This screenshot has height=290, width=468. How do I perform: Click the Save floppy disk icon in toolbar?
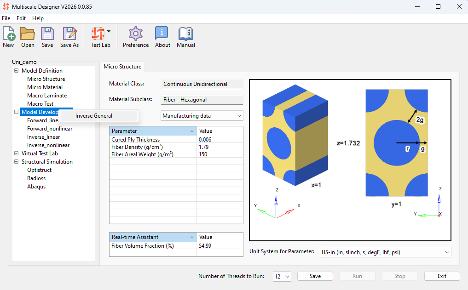(47, 34)
